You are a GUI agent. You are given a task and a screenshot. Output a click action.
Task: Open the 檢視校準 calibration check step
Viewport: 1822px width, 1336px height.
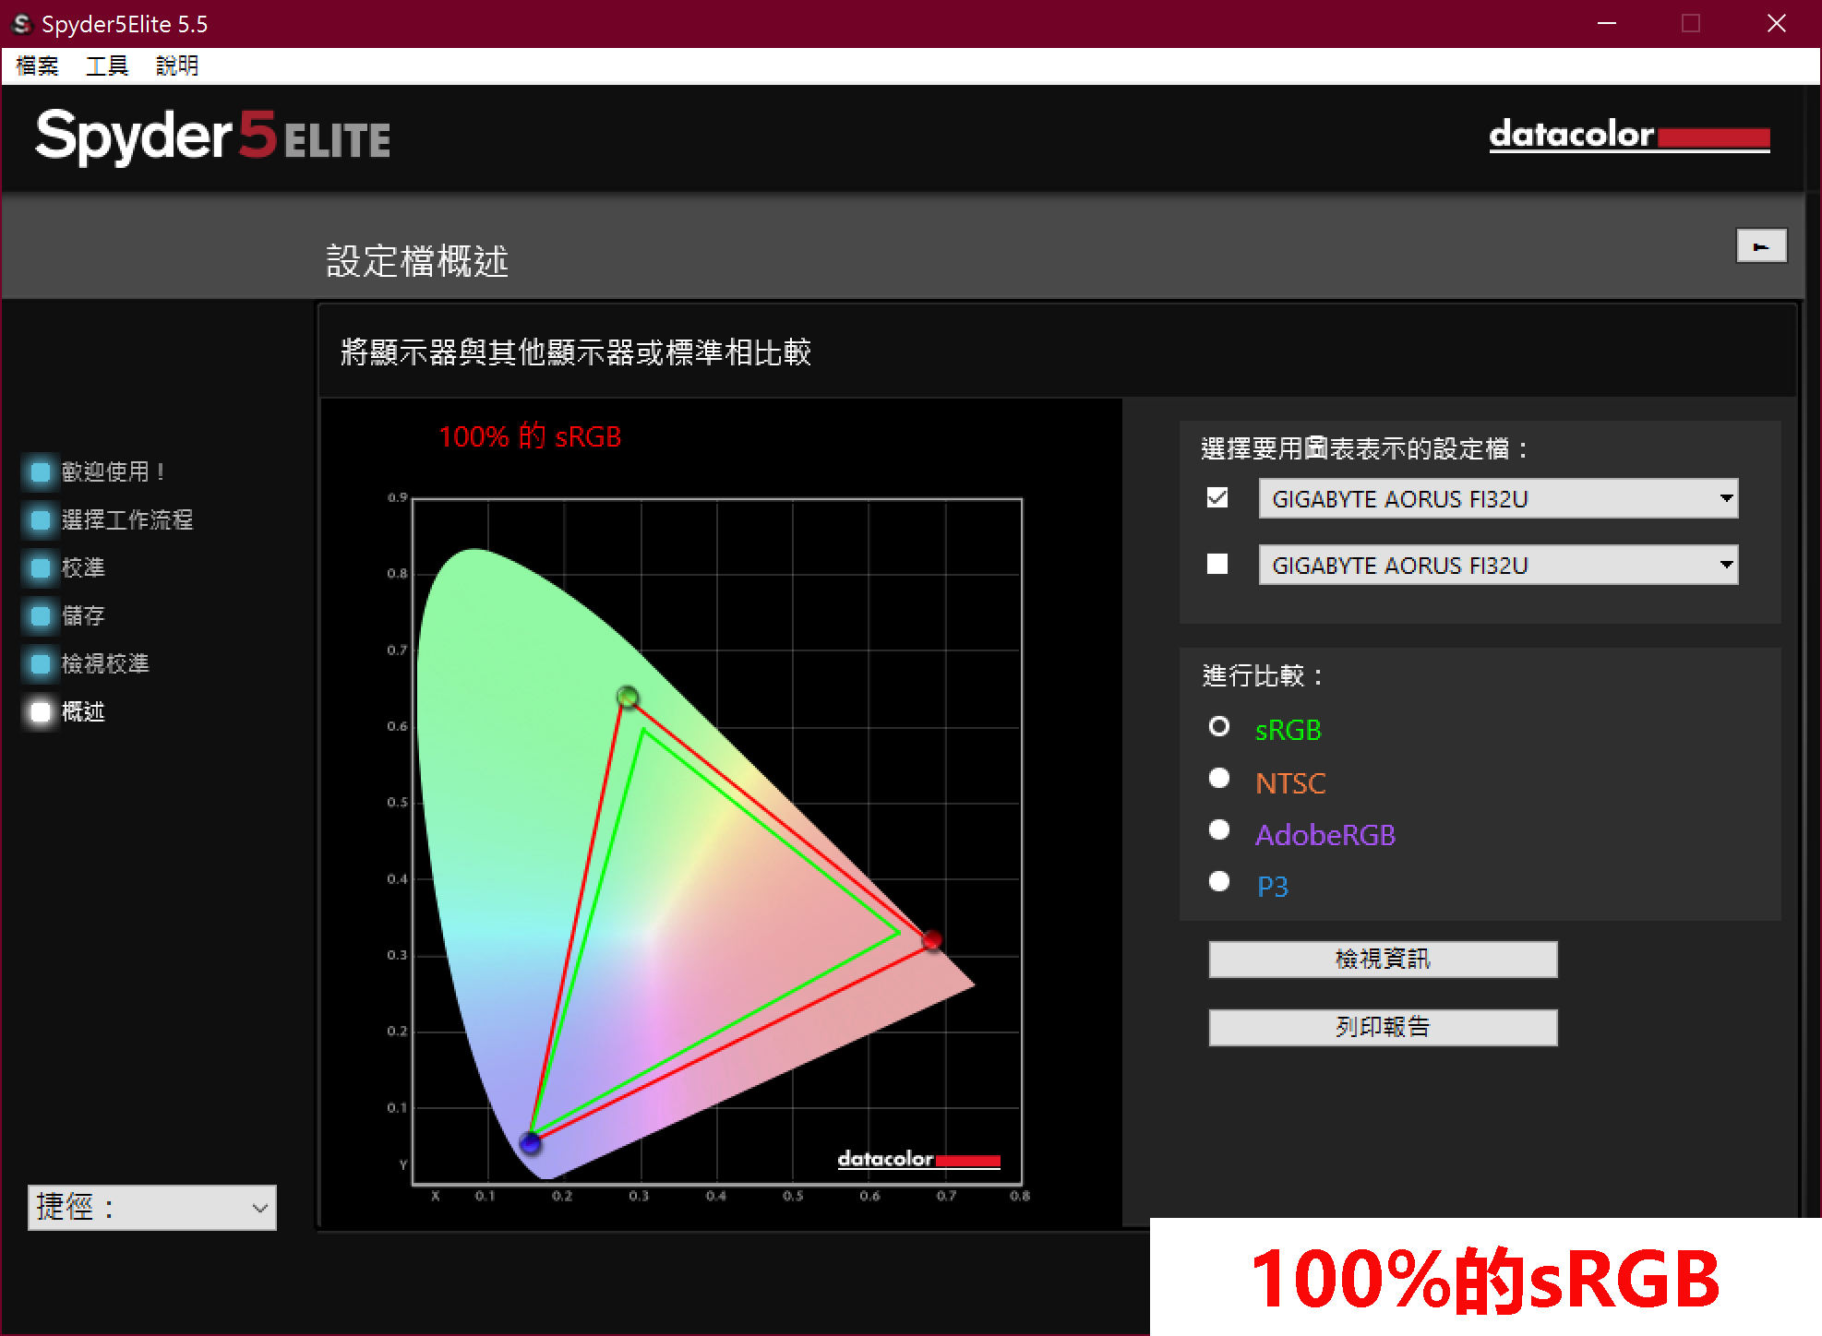[x=40, y=663]
